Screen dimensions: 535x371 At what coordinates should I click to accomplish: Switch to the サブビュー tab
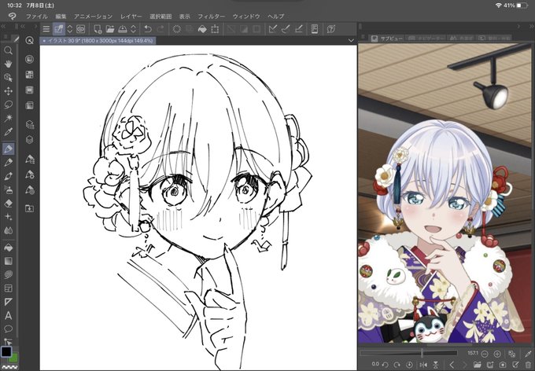point(387,39)
